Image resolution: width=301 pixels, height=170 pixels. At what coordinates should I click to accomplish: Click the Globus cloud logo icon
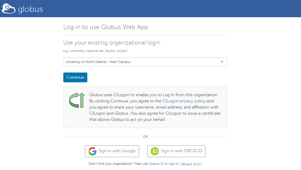(x=9, y=9)
